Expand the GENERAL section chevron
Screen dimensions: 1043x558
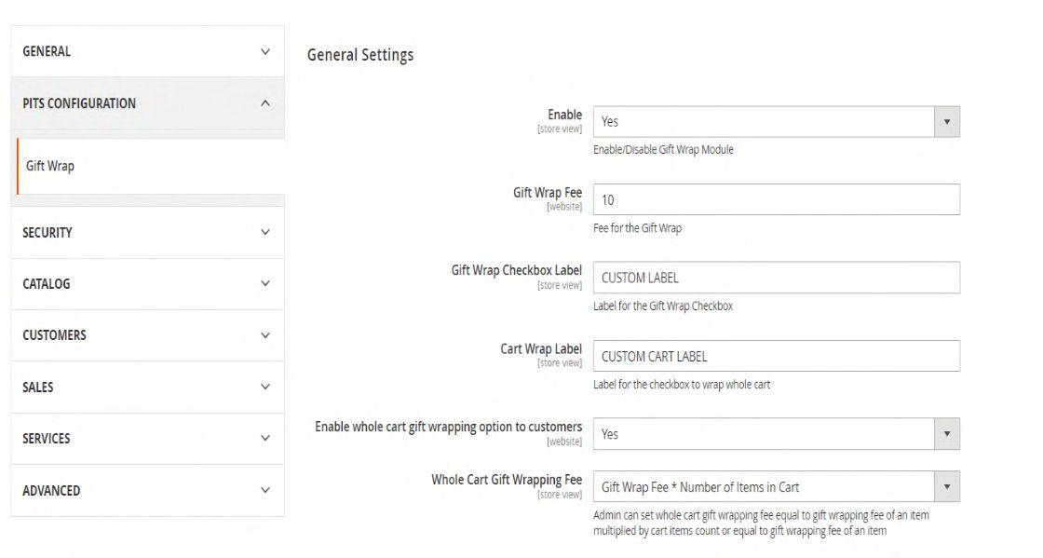tap(265, 52)
